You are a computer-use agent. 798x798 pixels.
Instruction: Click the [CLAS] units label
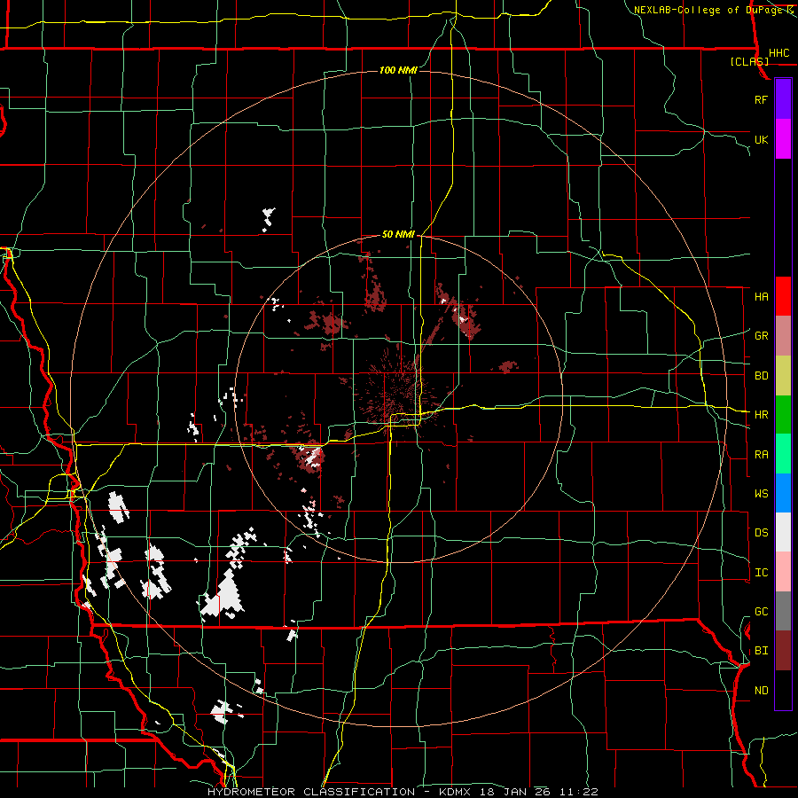[x=749, y=61]
